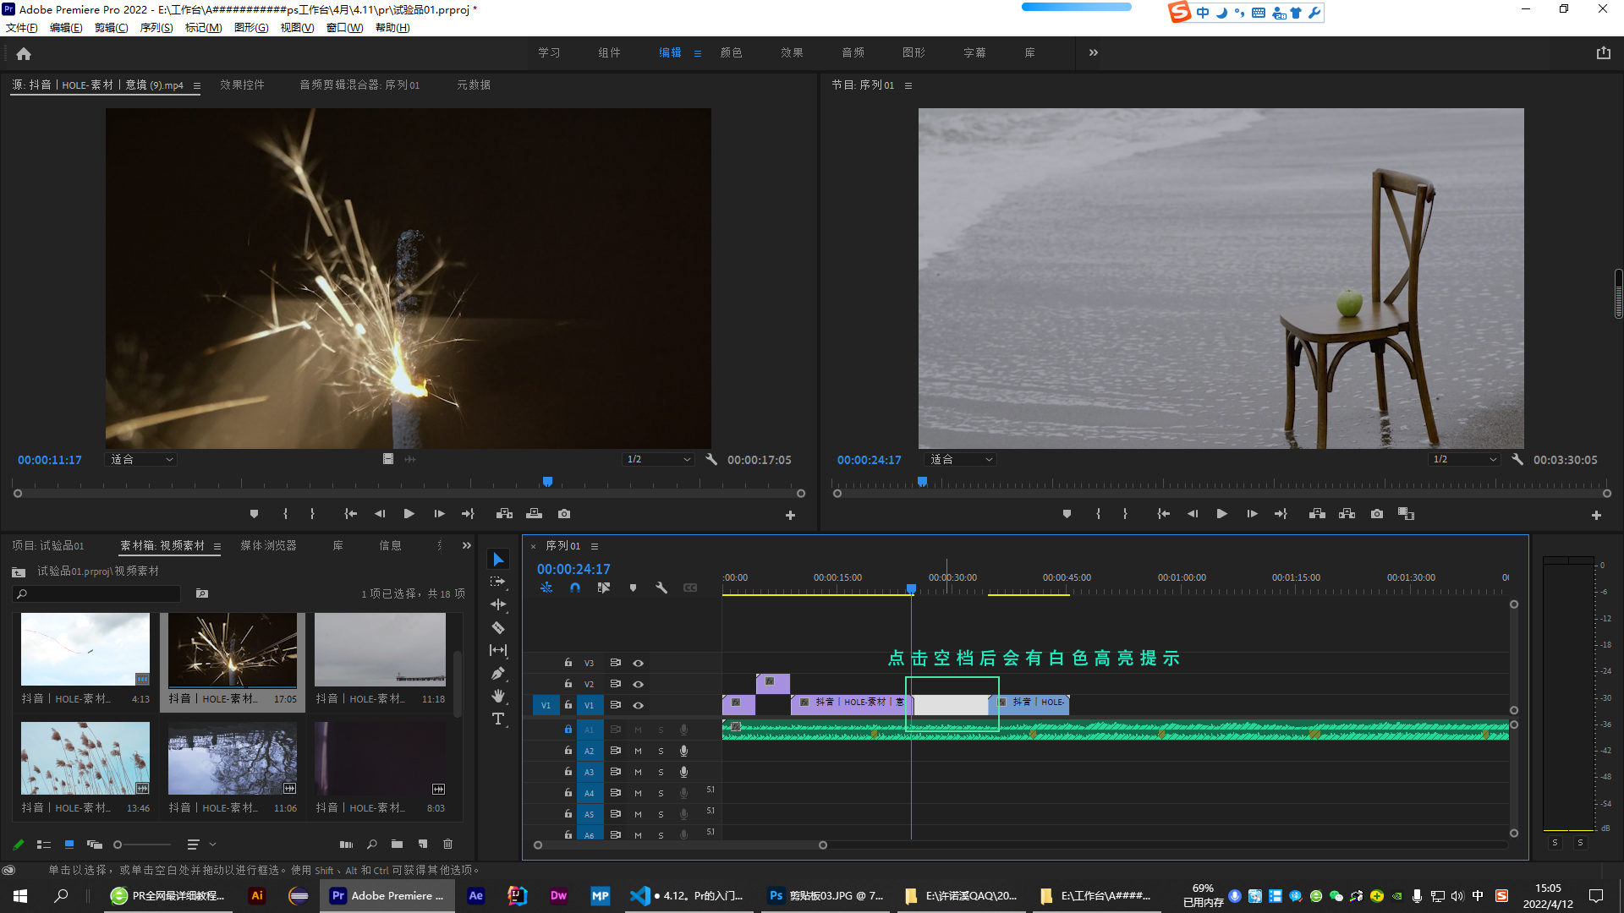Viewport: 1624px width, 913px height.
Task: Go to In point in Source monitor
Action: click(x=350, y=514)
